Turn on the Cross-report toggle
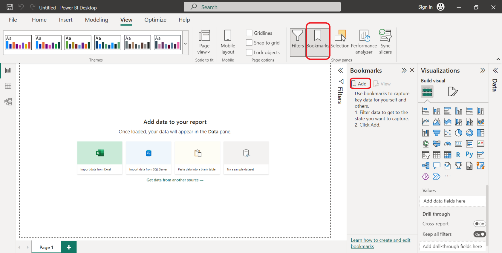Screen dimensions: 502x253 [479, 224]
